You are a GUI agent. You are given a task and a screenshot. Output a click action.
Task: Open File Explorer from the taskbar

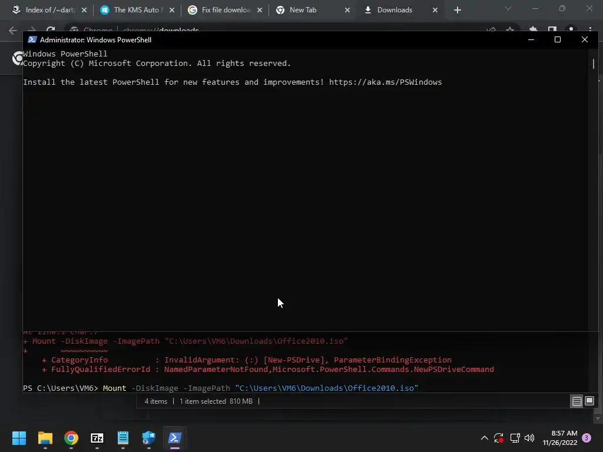click(x=45, y=438)
